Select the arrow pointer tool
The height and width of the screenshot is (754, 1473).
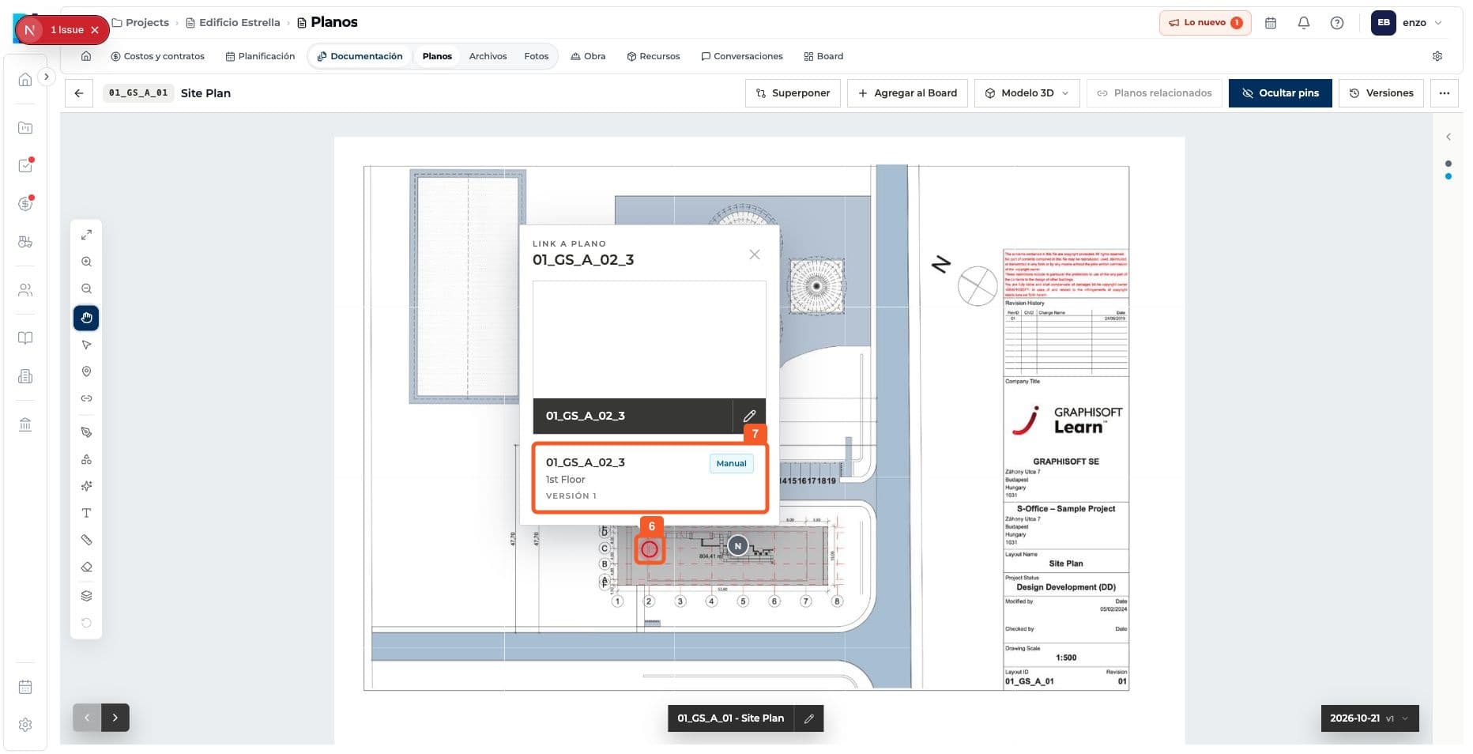tap(86, 345)
